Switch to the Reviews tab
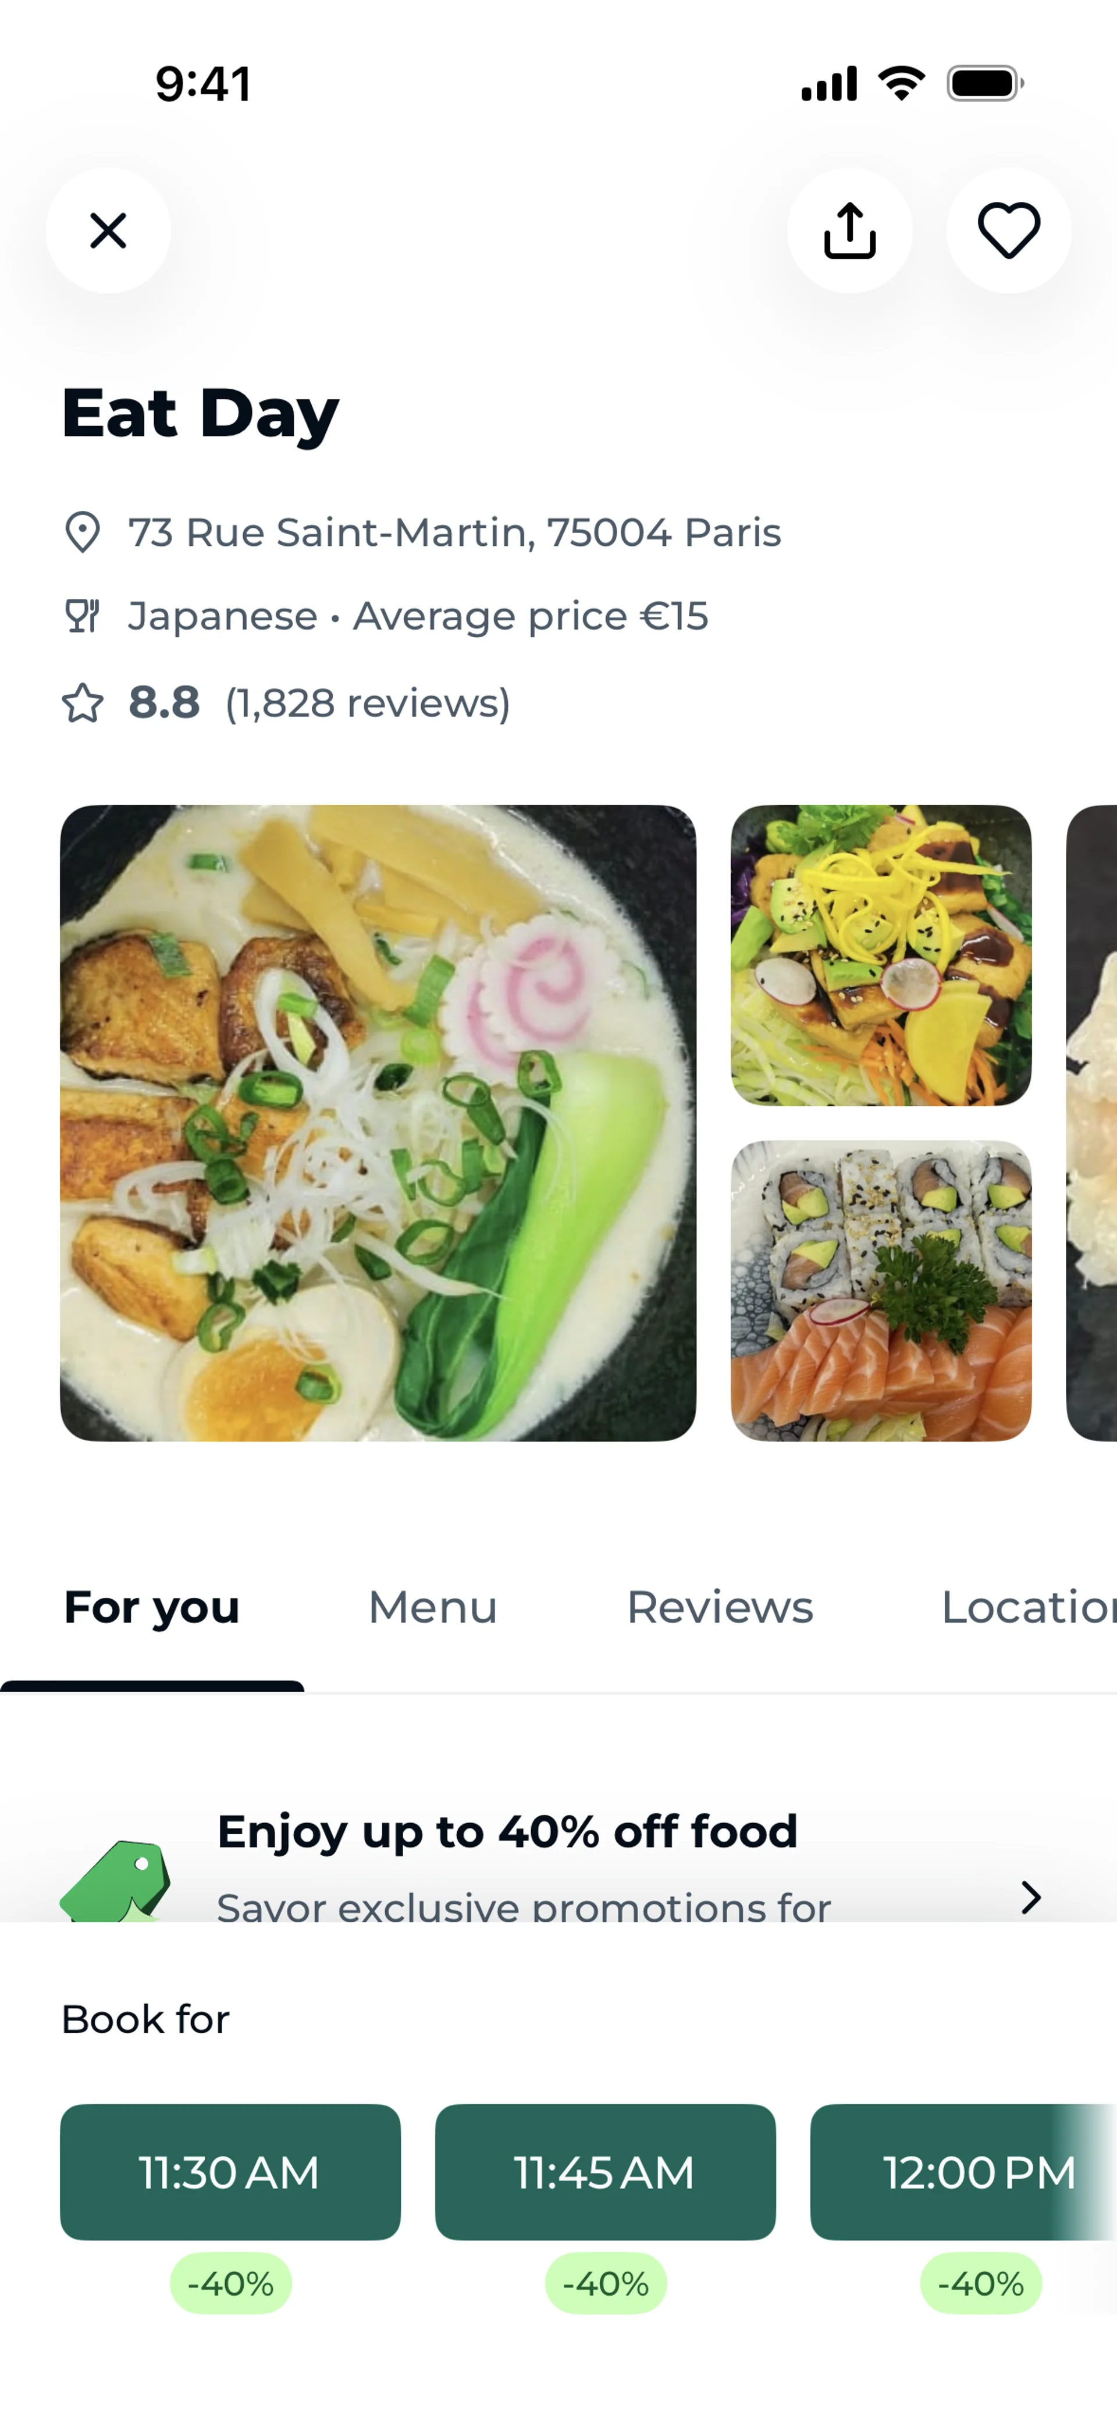This screenshot has height=2422, width=1117. pos(719,1608)
